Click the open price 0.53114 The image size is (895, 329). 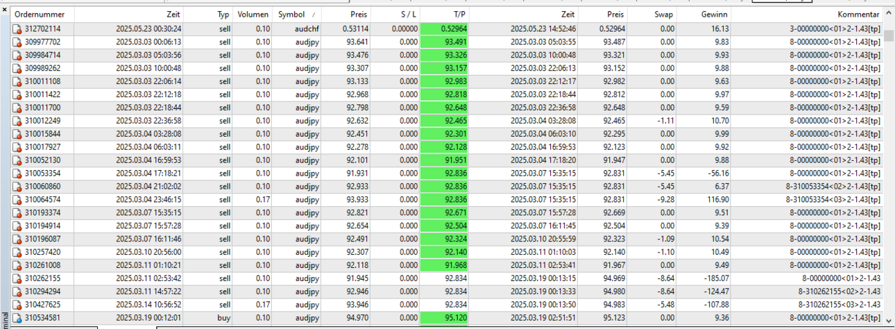pyautogui.click(x=355, y=29)
